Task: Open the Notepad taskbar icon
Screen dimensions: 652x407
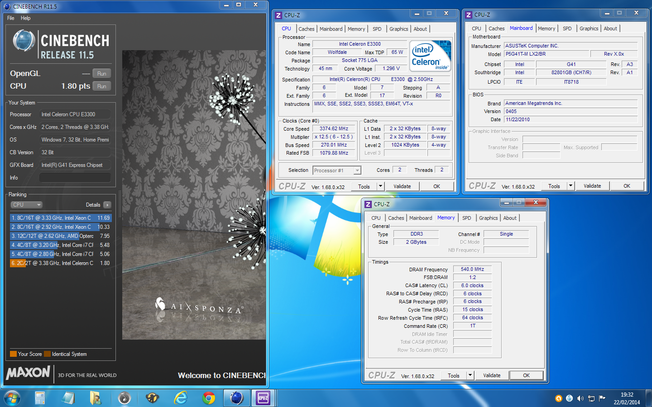Action: tap(68, 398)
